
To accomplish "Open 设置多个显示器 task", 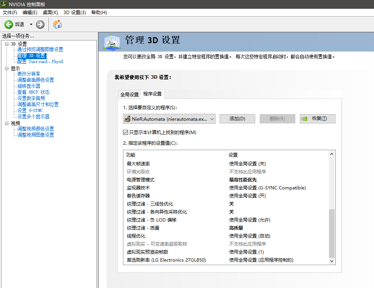I will (33, 116).
